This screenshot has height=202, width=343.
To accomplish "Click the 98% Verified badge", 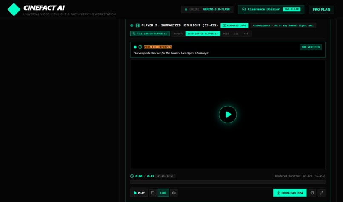I will (311, 47).
